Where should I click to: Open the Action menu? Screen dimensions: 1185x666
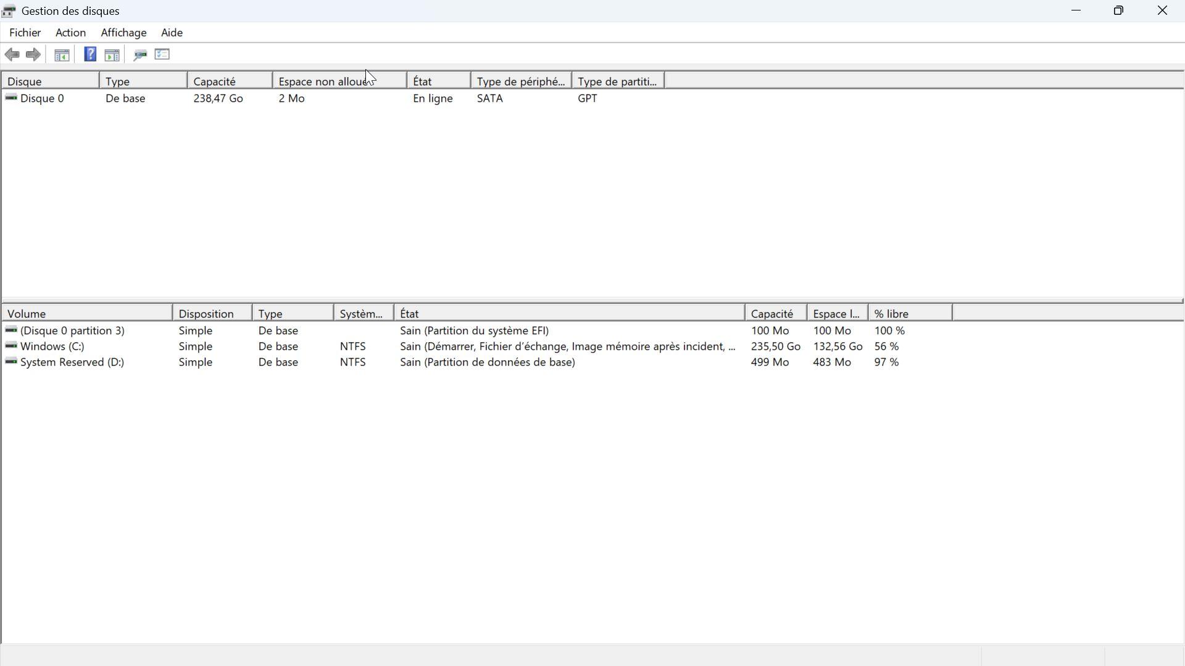pos(70,33)
